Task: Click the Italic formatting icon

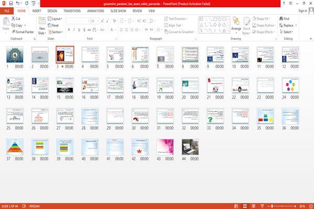Action: pyautogui.click(x=74, y=30)
